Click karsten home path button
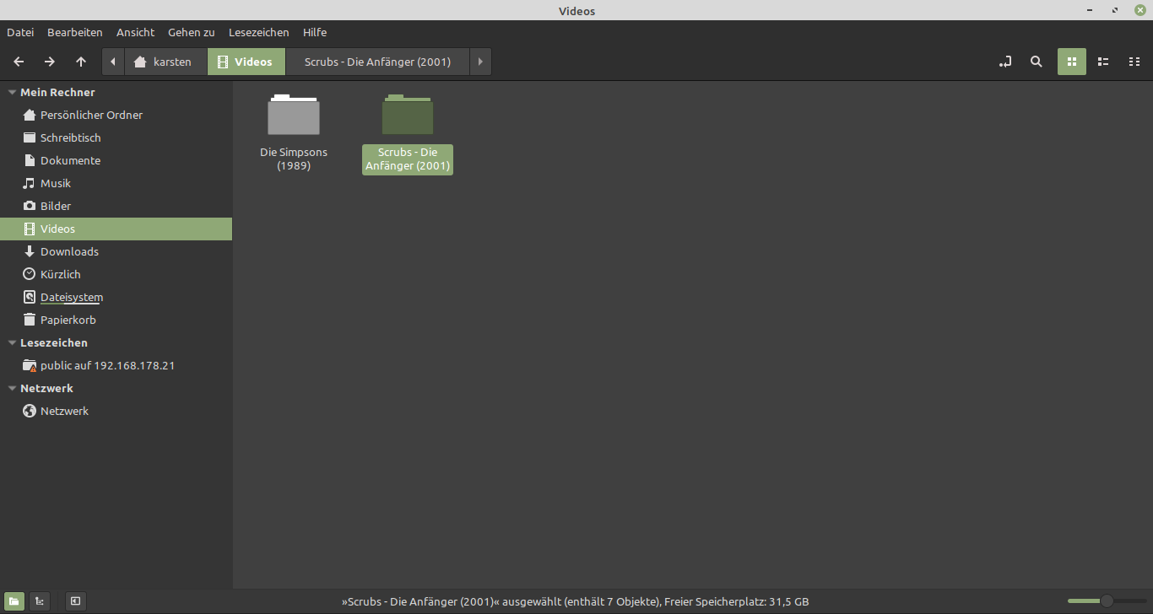This screenshot has width=1153, height=614. coord(166,62)
